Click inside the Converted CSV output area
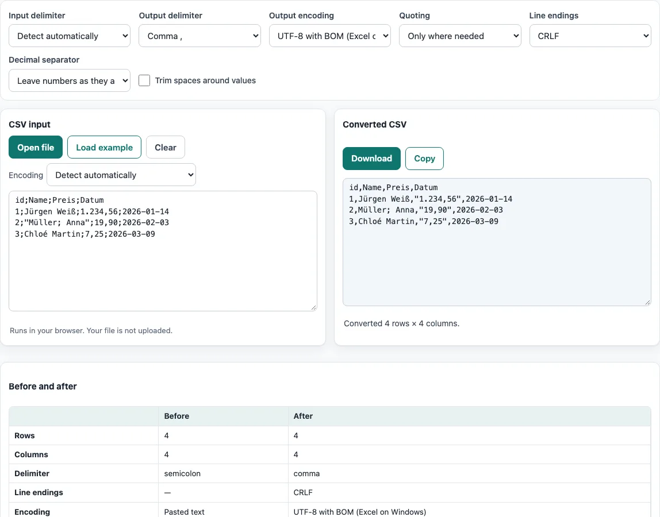 tap(497, 242)
